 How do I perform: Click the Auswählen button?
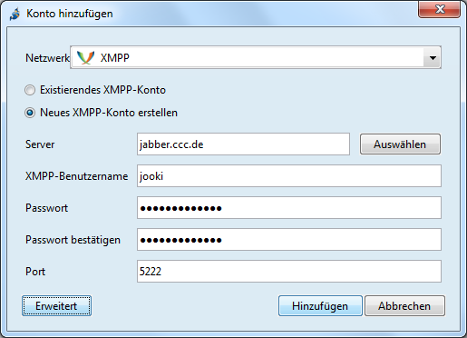click(x=400, y=144)
